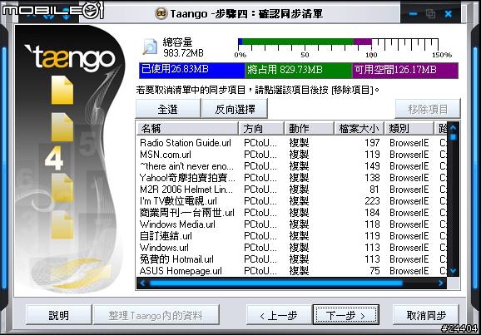Click the purple 可用空間126.17MB bar
Viewport: 481px width, 335px height.
(x=405, y=71)
